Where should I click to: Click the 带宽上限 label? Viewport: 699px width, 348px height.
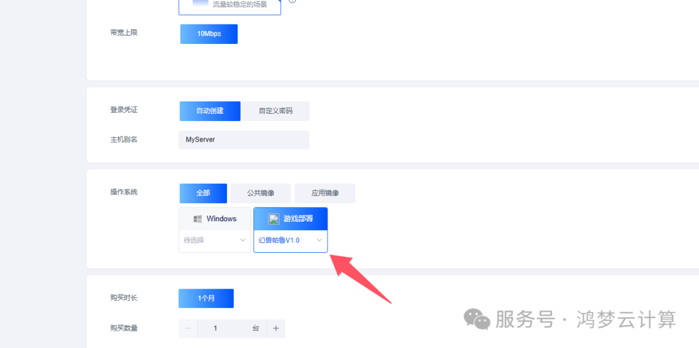coord(124,32)
